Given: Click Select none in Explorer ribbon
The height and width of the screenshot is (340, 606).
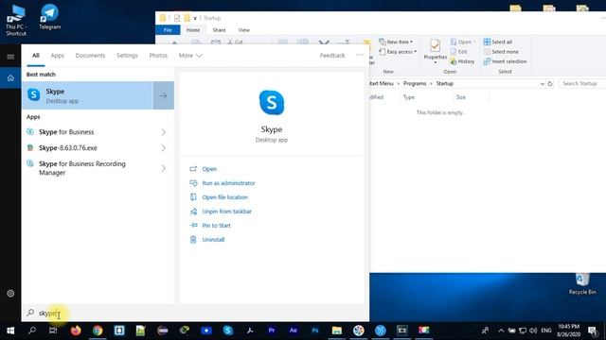Looking at the screenshot, I should (501, 52).
